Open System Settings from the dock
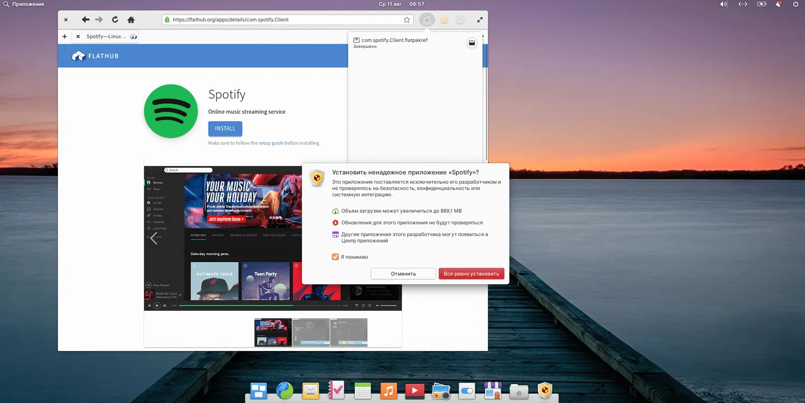The height and width of the screenshot is (403, 805). tap(467, 391)
